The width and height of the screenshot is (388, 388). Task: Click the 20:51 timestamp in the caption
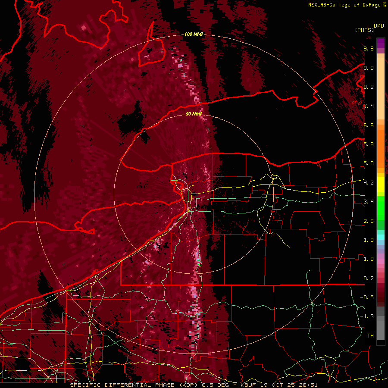[308, 385]
